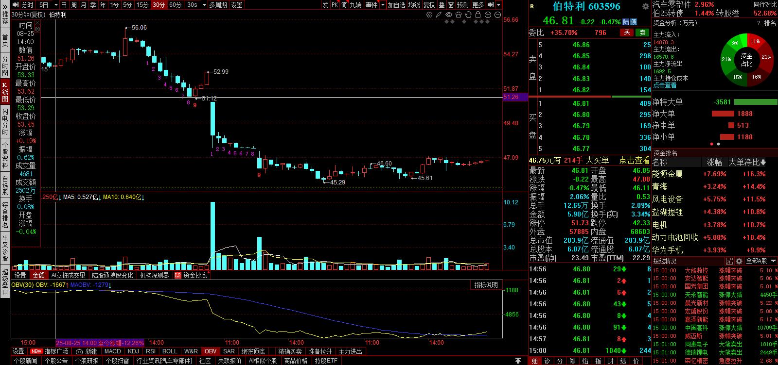The image size is (778, 365).
Task: Open 闪电分时 in the left sidebar
Action: coord(5,121)
